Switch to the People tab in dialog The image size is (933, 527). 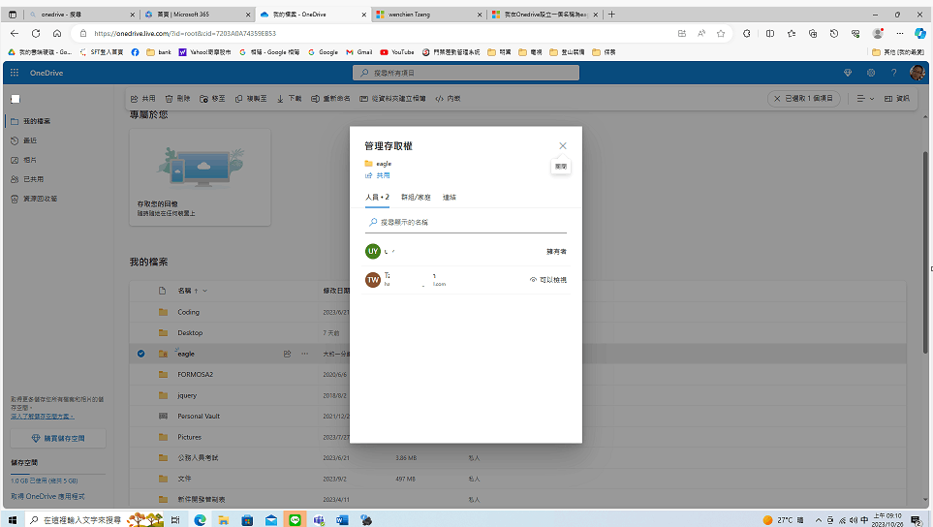coord(377,197)
